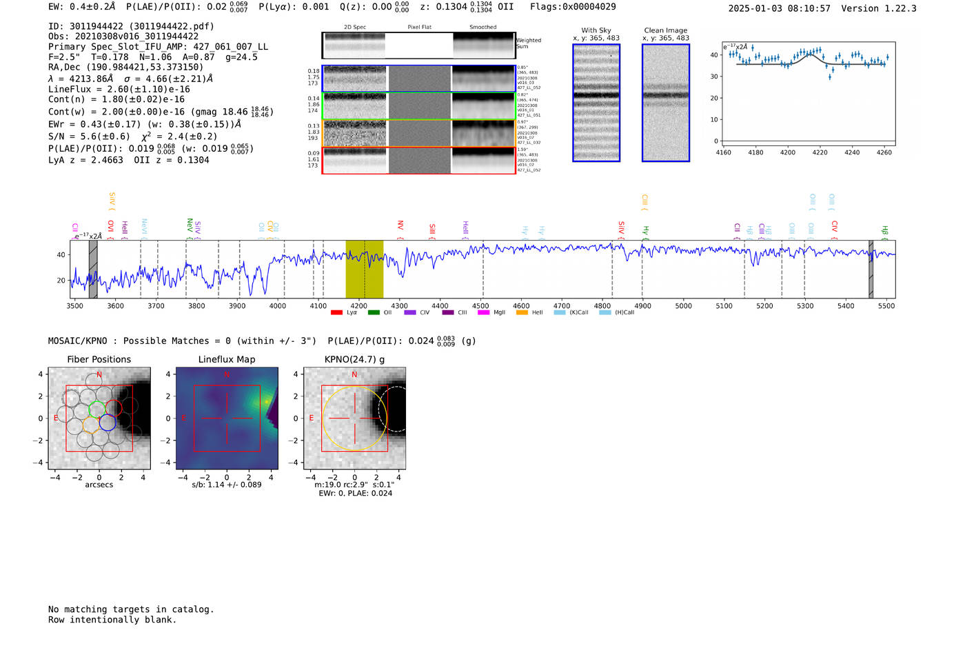Screen dimensions: 965x657
Task: Select the orange-bordered fiber 2D spectrum row
Action: pyautogui.click(x=419, y=134)
